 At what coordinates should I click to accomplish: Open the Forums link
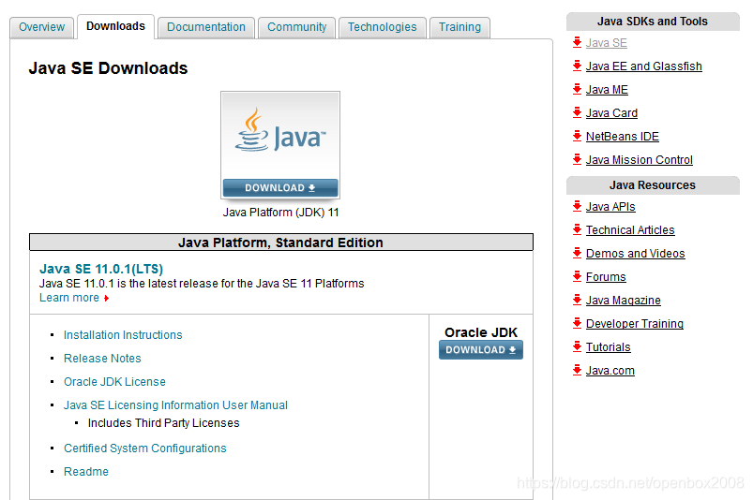click(x=606, y=277)
